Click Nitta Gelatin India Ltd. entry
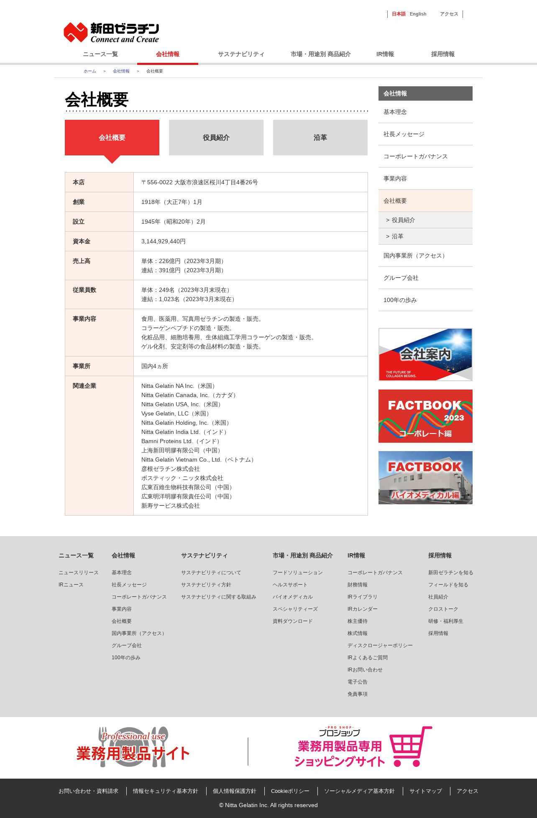The image size is (537, 818). pyautogui.click(x=184, y=432)
